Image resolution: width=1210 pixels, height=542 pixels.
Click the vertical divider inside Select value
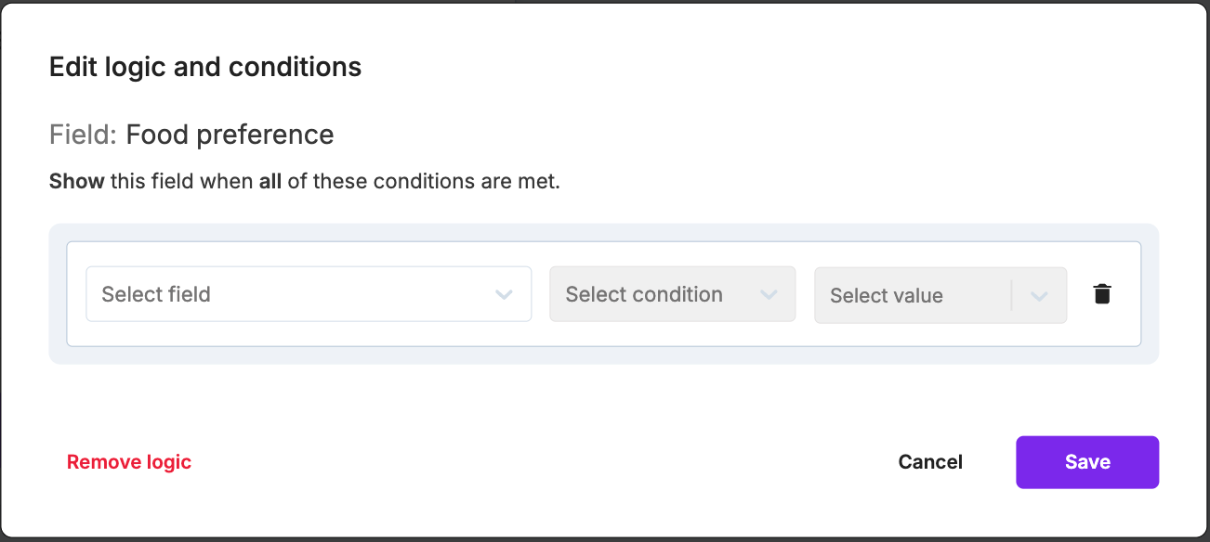point(1011,296)
